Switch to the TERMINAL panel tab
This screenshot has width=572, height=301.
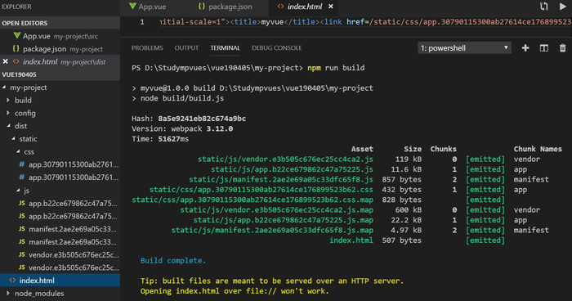pos(225,48)
